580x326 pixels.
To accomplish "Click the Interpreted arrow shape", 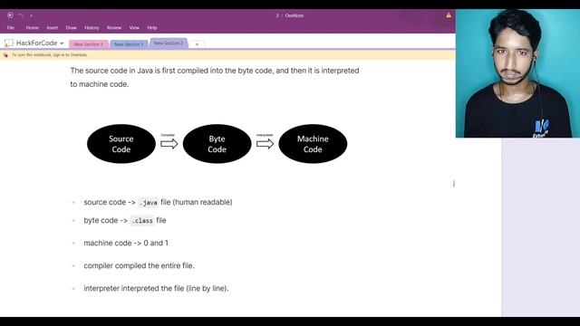I will (x=265, y=144).
